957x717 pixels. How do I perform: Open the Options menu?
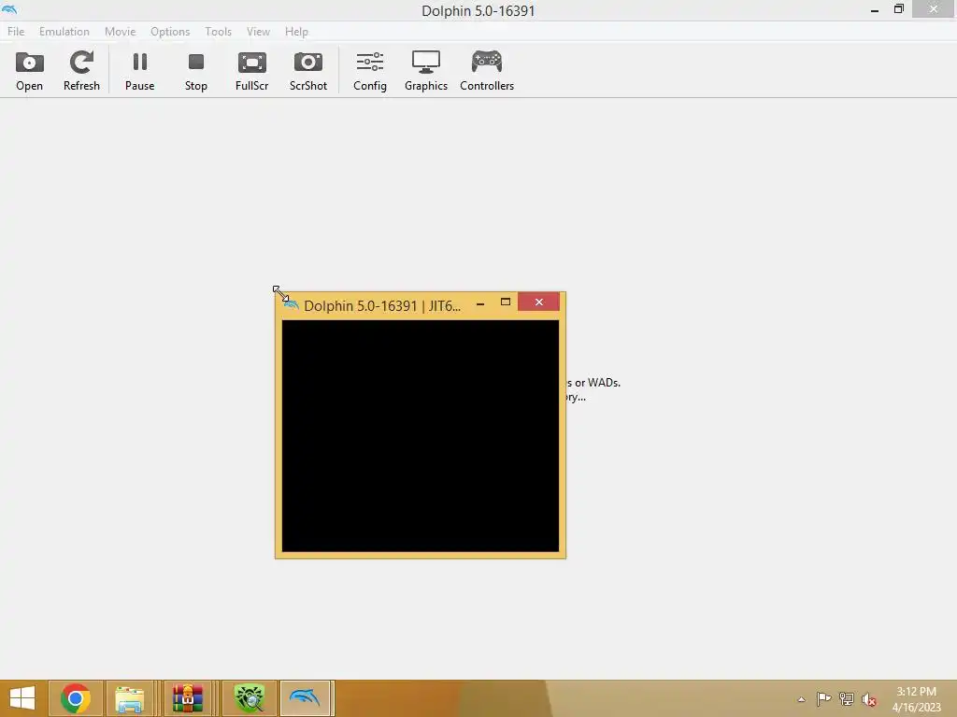click(170, 31)
